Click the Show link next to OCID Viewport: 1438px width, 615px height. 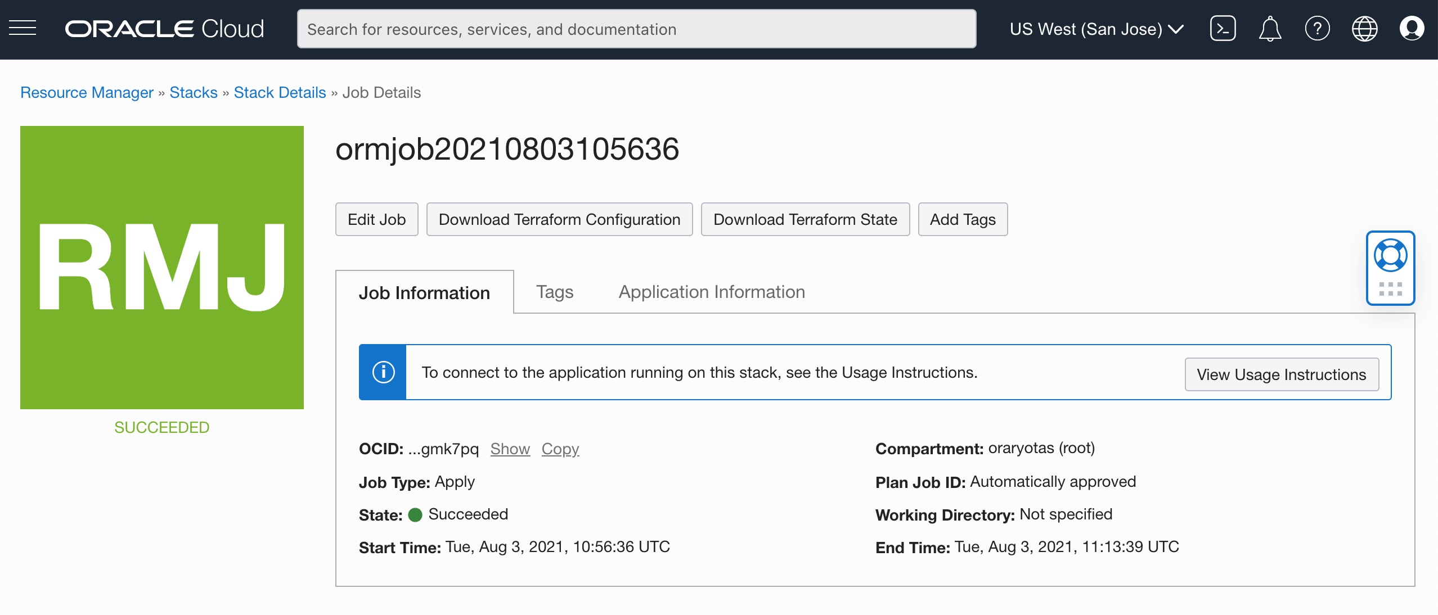tap(510, 449)
